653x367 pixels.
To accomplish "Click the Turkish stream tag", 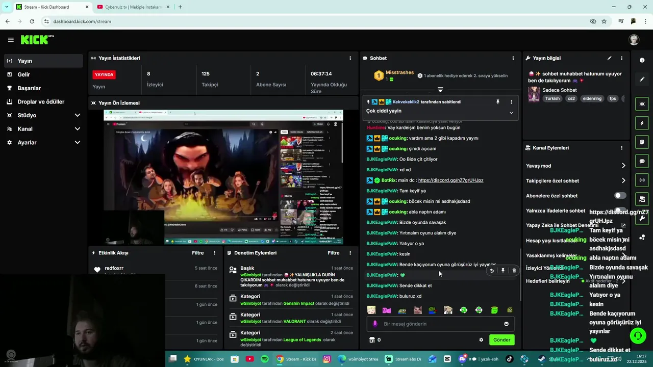I will 552,98.
